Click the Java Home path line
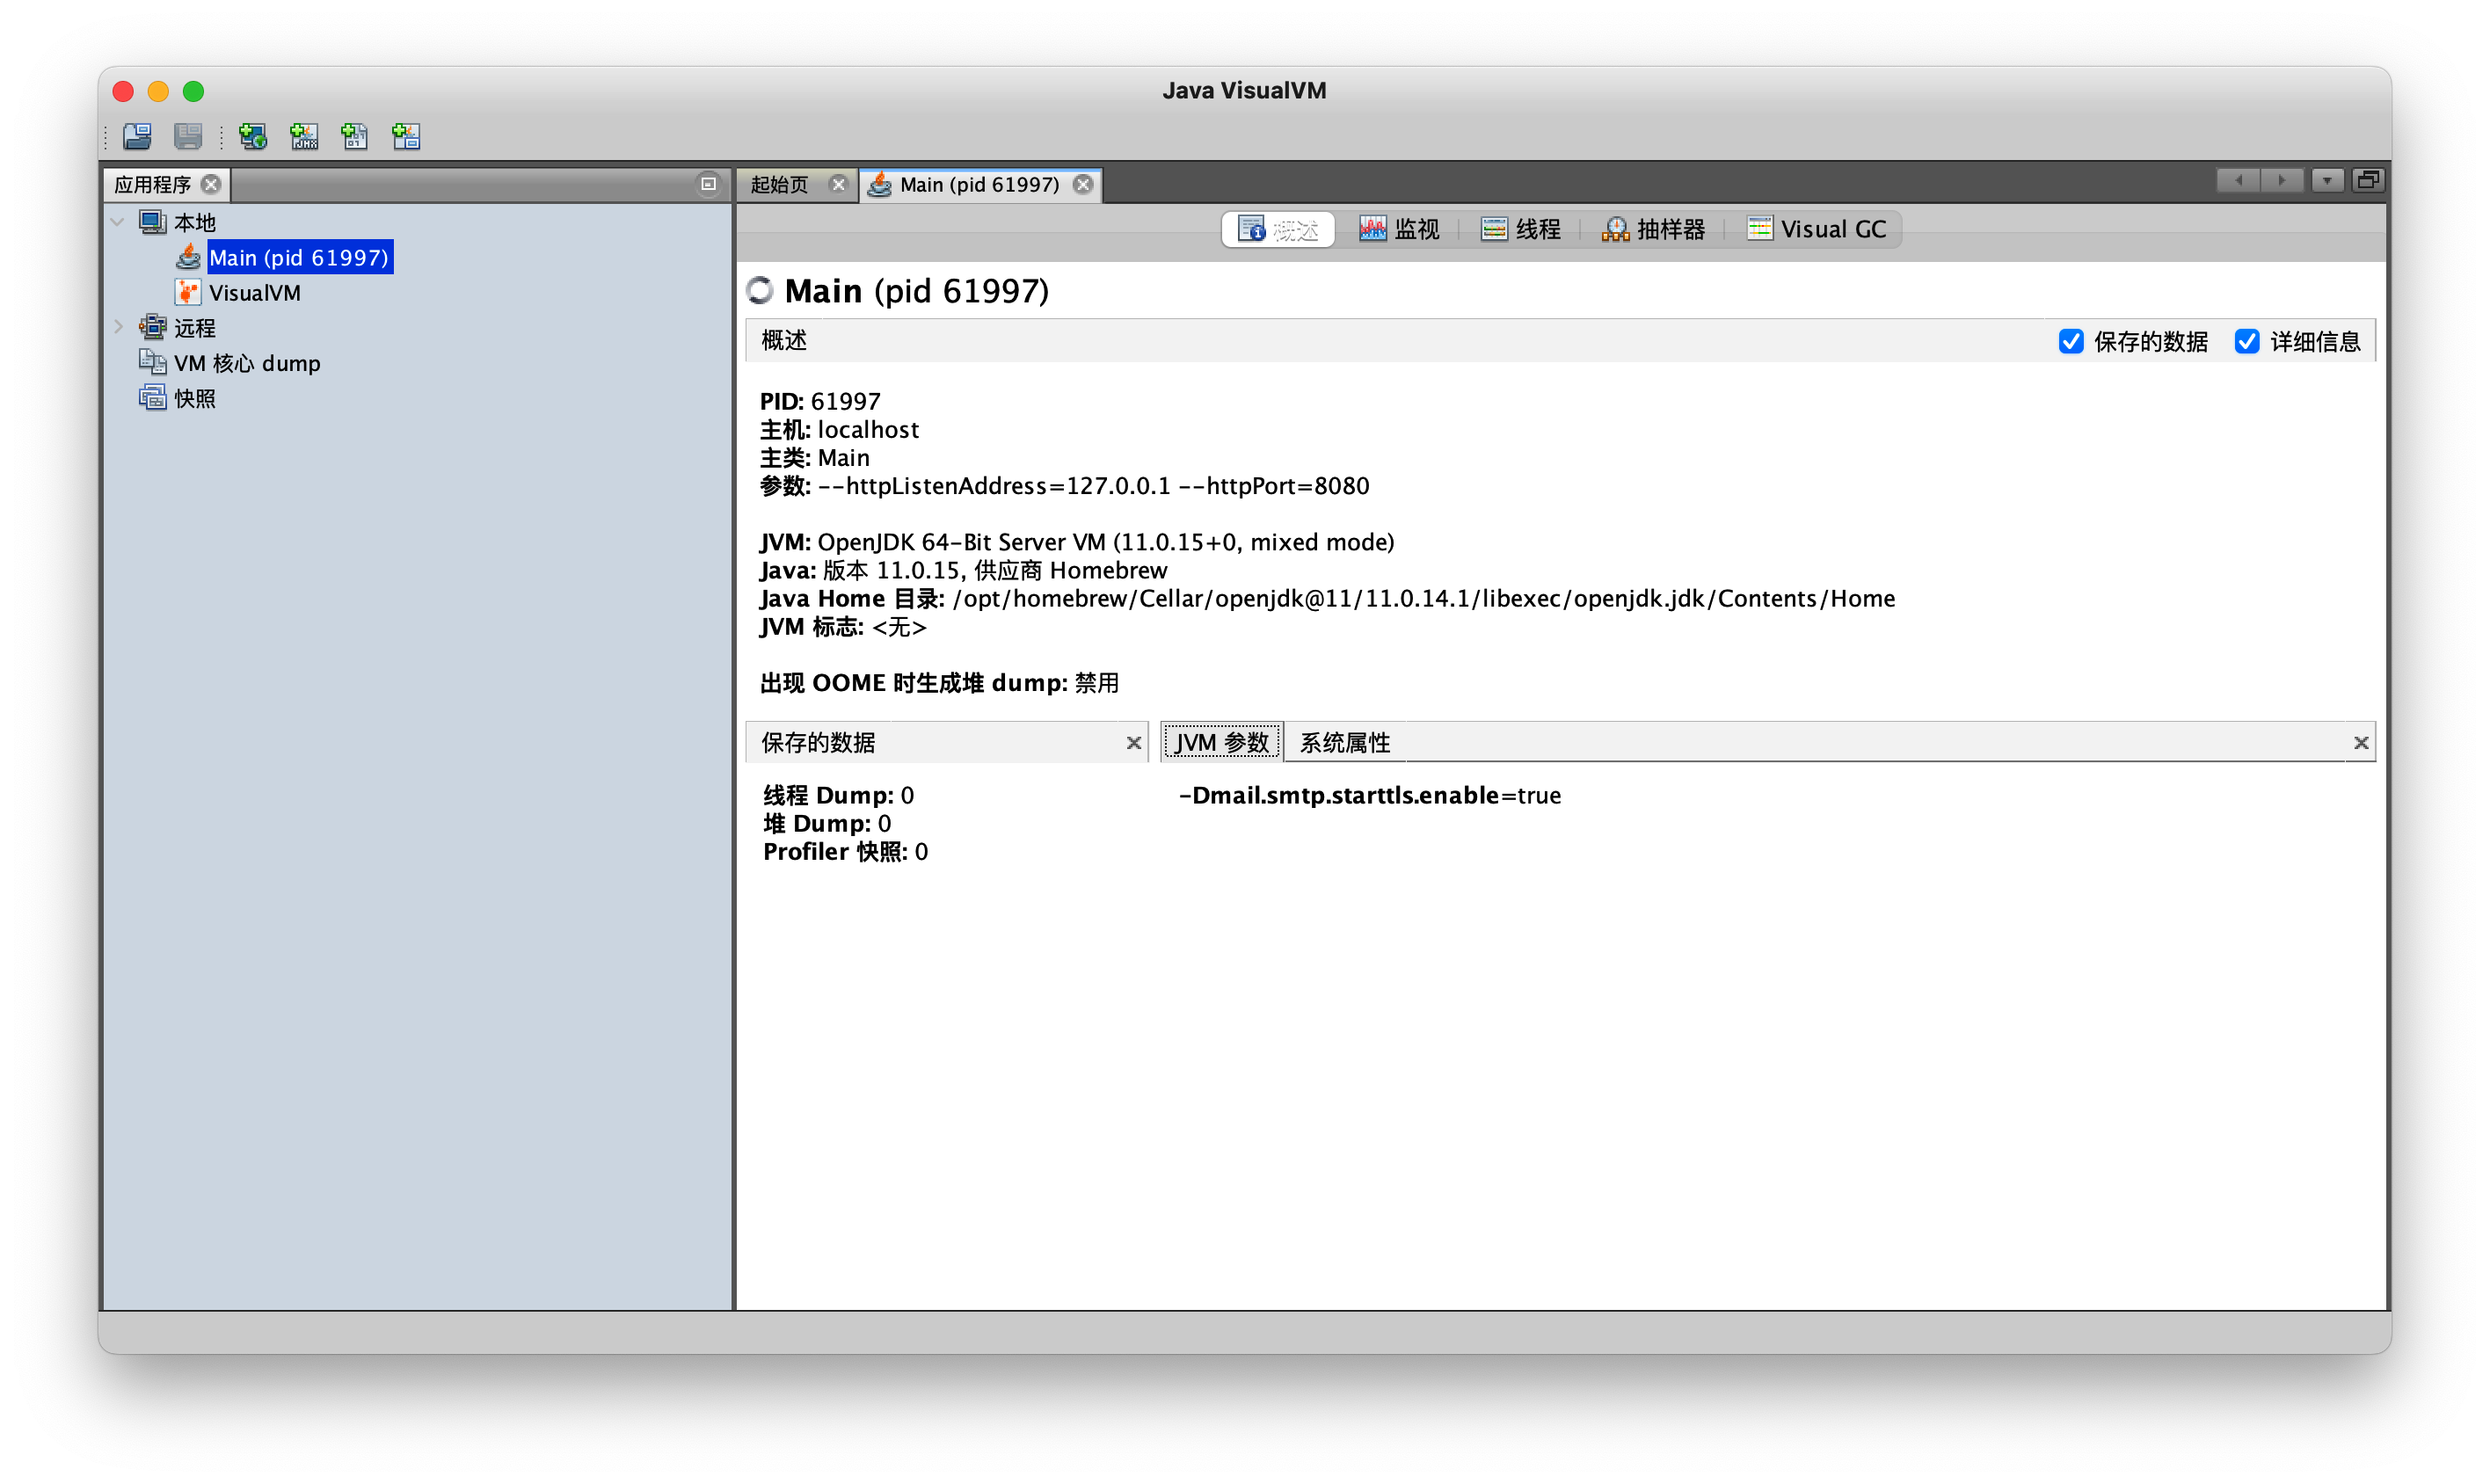The height and width of the screenshot is (1484, 2490). coord(1327,598)
